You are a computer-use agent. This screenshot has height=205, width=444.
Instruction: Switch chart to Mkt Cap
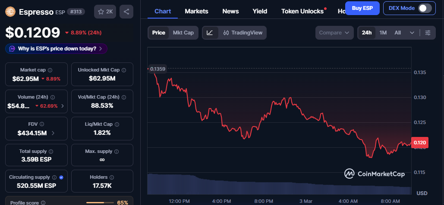click(183, 33)
